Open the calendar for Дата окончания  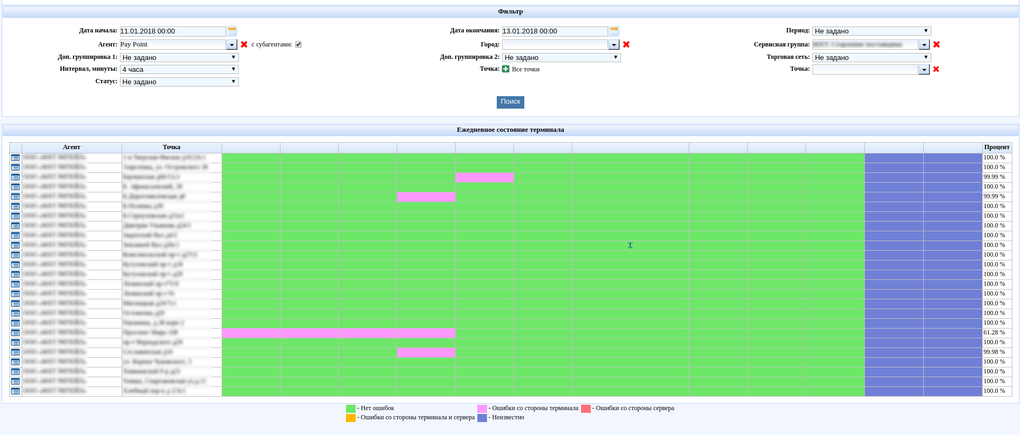(x=614, y=31)
